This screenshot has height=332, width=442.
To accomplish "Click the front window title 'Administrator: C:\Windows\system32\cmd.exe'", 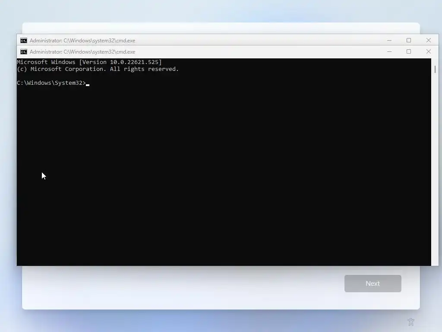I will point(82,52).
